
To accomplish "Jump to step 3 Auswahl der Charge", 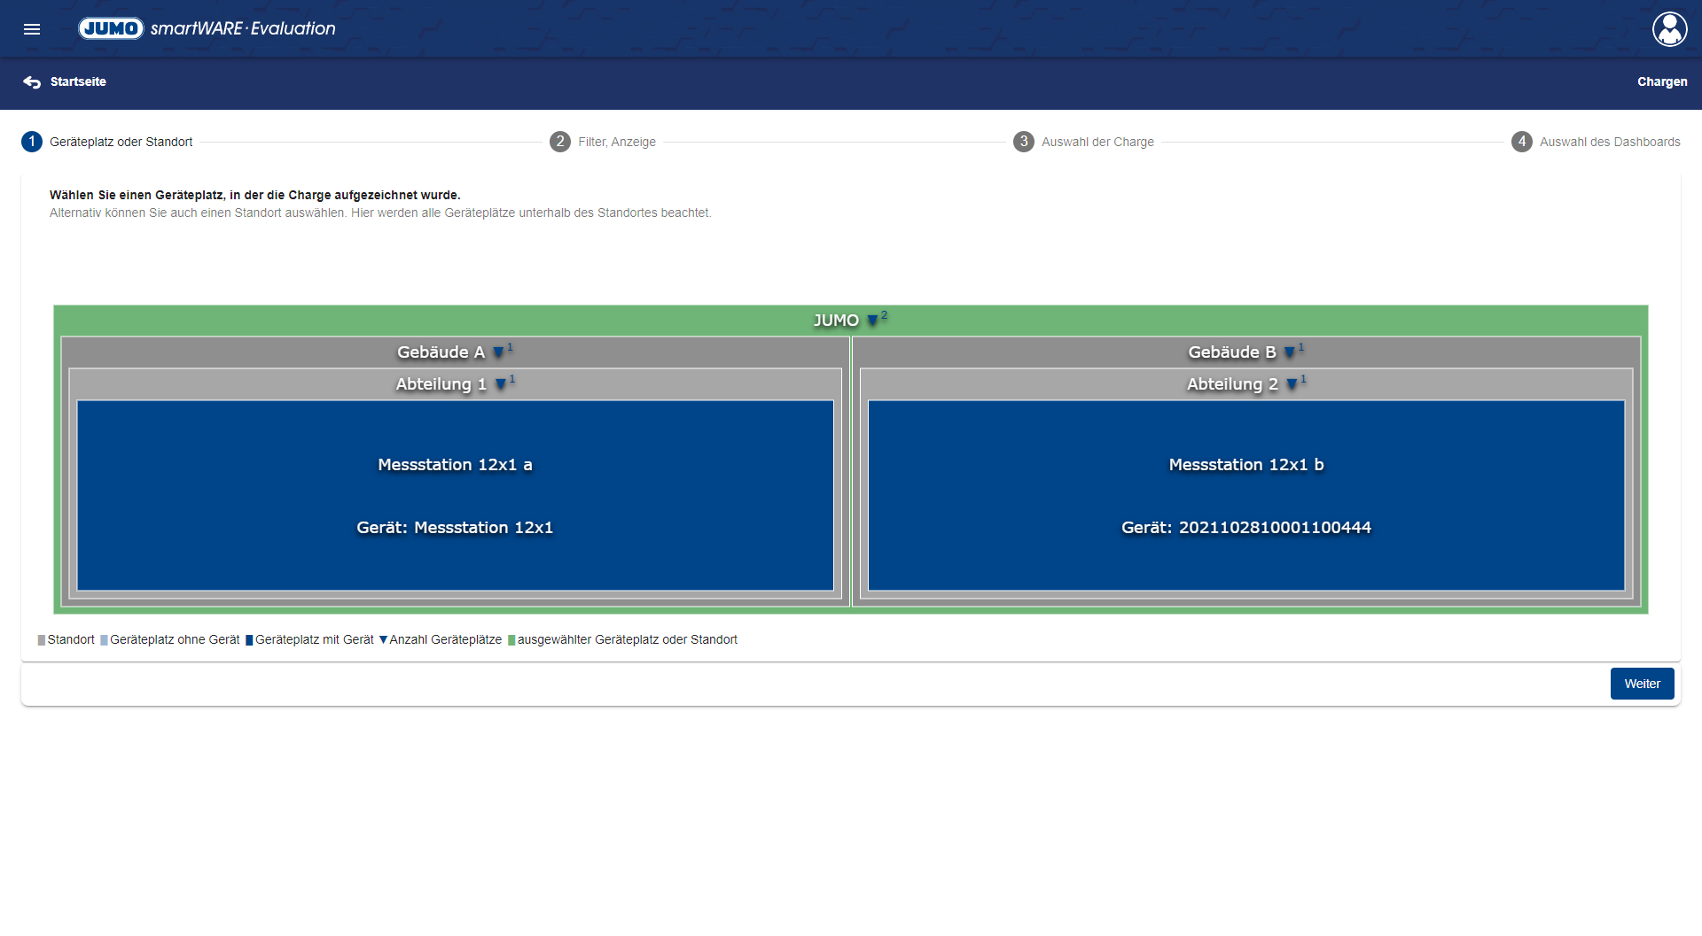I will 1083,142.
